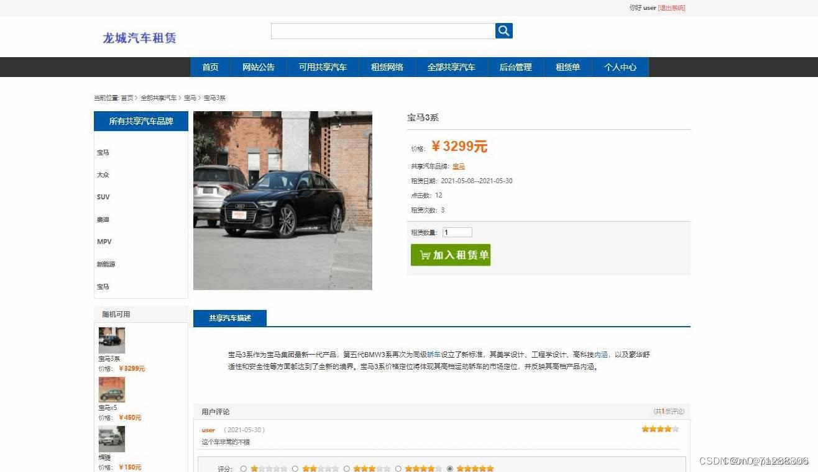This screenshot has height=472, width=818.
Task: Click the review text 这个车非常的不错
Action: pyautogui.click(x=226, y=442)
